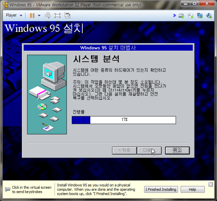This screenshot has height=201, width=217.
Task: Expand hidden devices chevron arrows
Action: (x=174, y=15)
